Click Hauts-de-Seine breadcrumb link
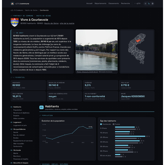Screen dimensions: 165x165 point(31,10)
